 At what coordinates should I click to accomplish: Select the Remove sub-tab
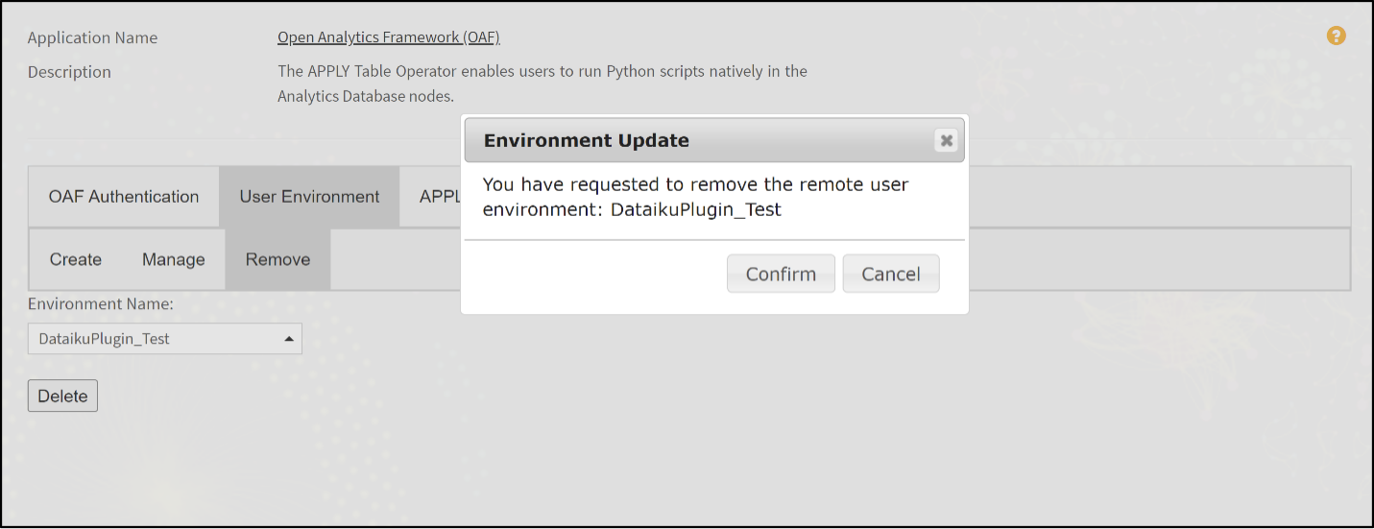click(x=277, y=259)
